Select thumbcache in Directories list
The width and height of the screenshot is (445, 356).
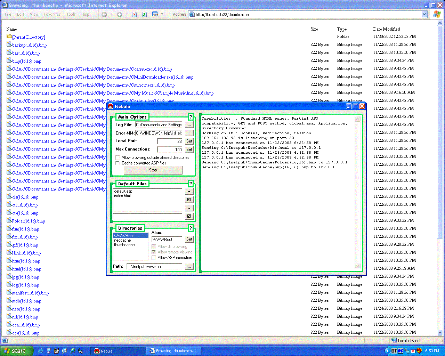point(124,245)
